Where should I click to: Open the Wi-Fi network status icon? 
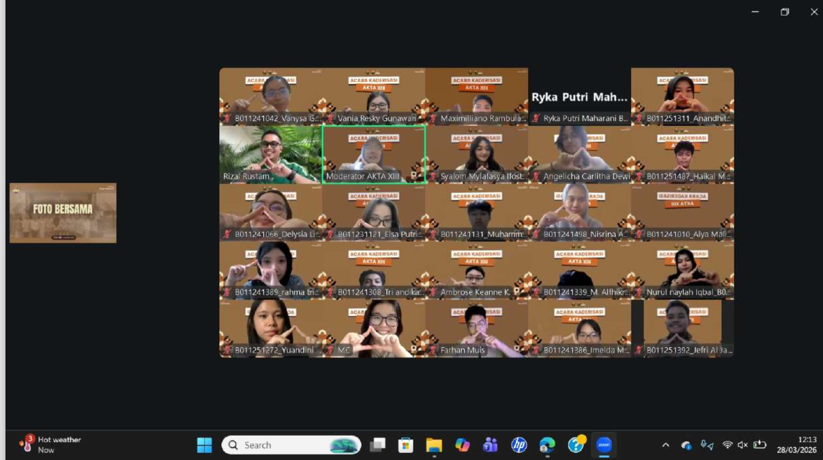tap(727, 445)
